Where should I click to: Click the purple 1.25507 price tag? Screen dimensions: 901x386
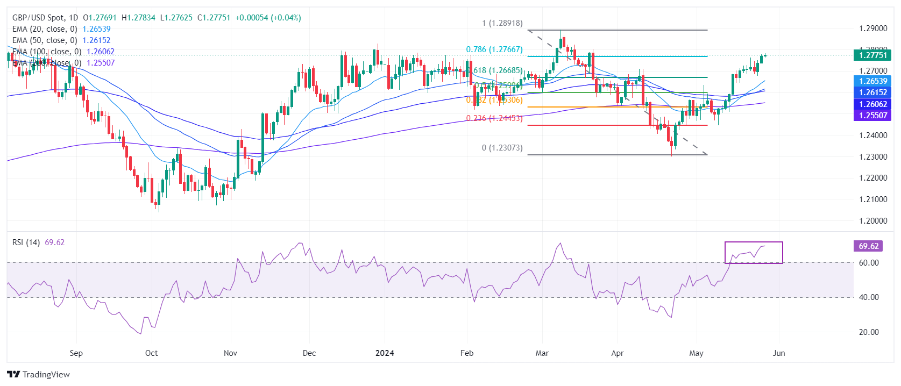pyautogui.click(x=872, y=115)
